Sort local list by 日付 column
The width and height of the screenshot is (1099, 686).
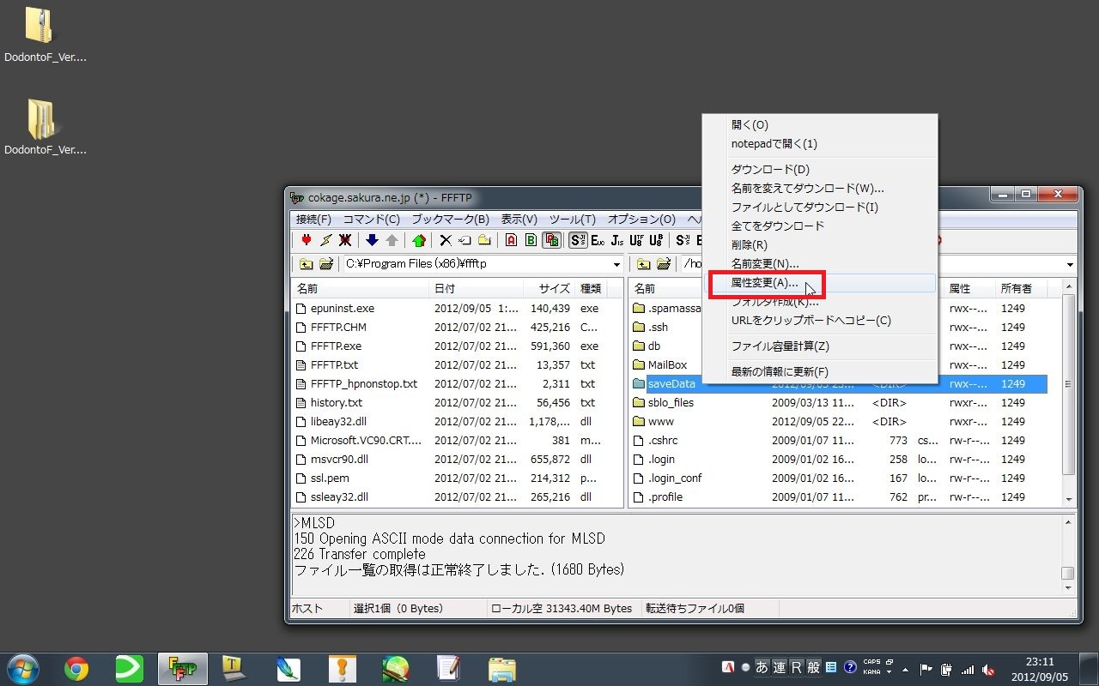tap(476, 289)
